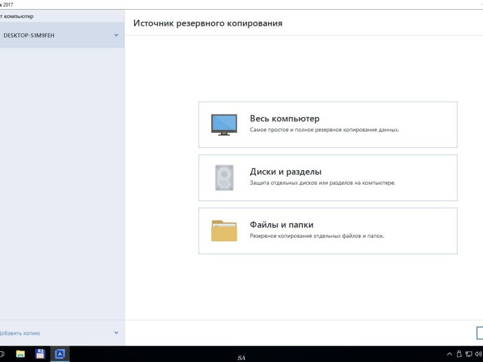
Task: Click the blue monitor icon
Action: (224, 125)
